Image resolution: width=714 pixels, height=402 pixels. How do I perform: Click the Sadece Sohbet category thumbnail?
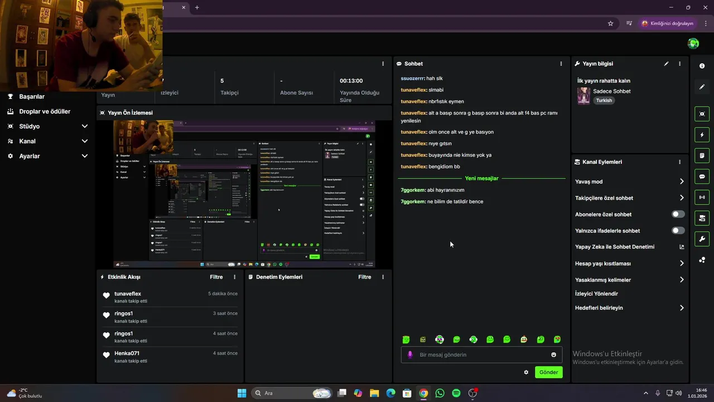(x=583, y=95)
